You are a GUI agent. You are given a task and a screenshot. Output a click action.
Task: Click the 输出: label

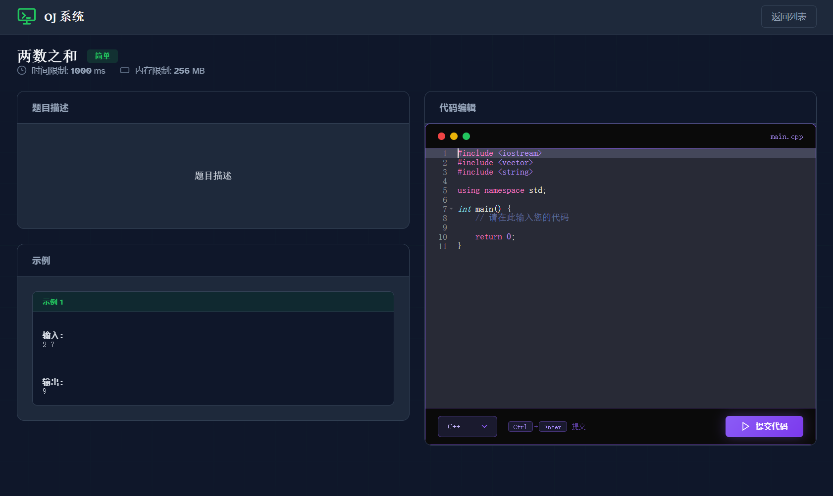coord(52,382)
